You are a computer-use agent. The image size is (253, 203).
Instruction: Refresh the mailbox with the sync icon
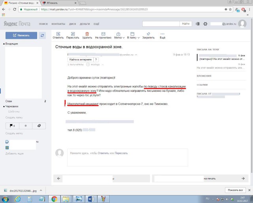point(42,35)
